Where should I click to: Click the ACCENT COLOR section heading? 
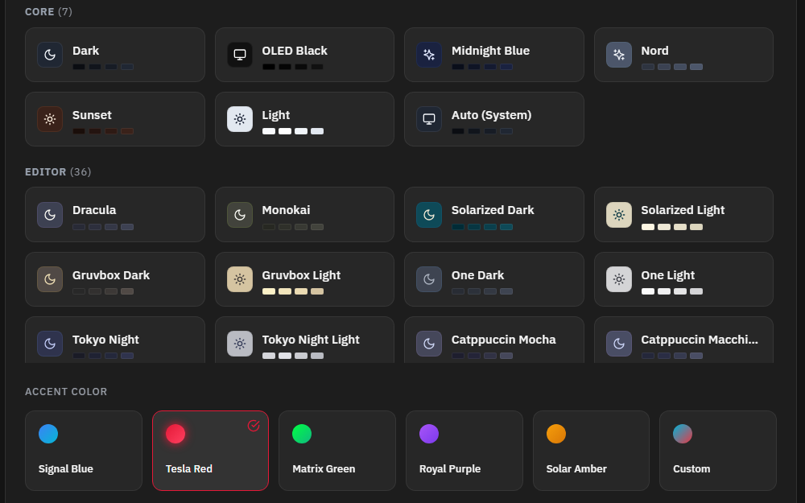coord(66,392)
